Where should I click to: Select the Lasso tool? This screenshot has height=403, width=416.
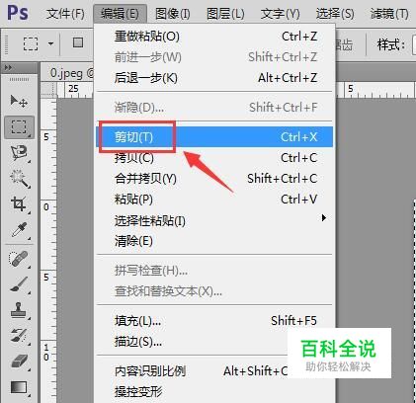tap(19, 153)
